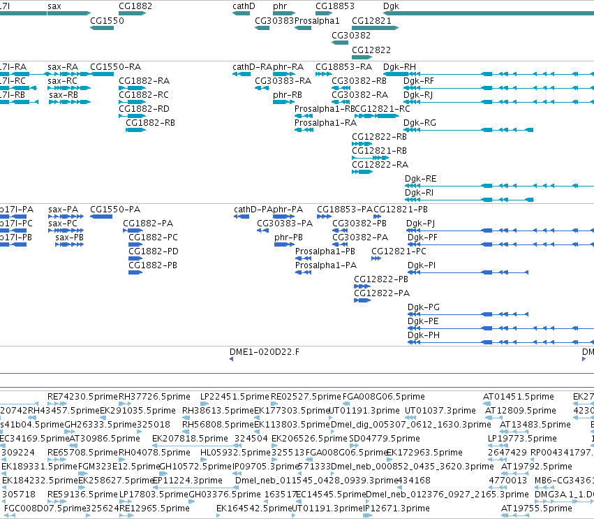Open the CG1550 gene entry
The width and height of the screenshot is (594, 519).
tap(107, 21)
